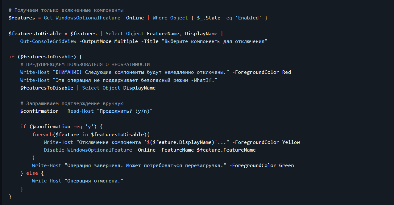The width and height of the screenshot is (394, 205).
Task: Click the Where-Object cmdlet
Action: pos(170,18)
